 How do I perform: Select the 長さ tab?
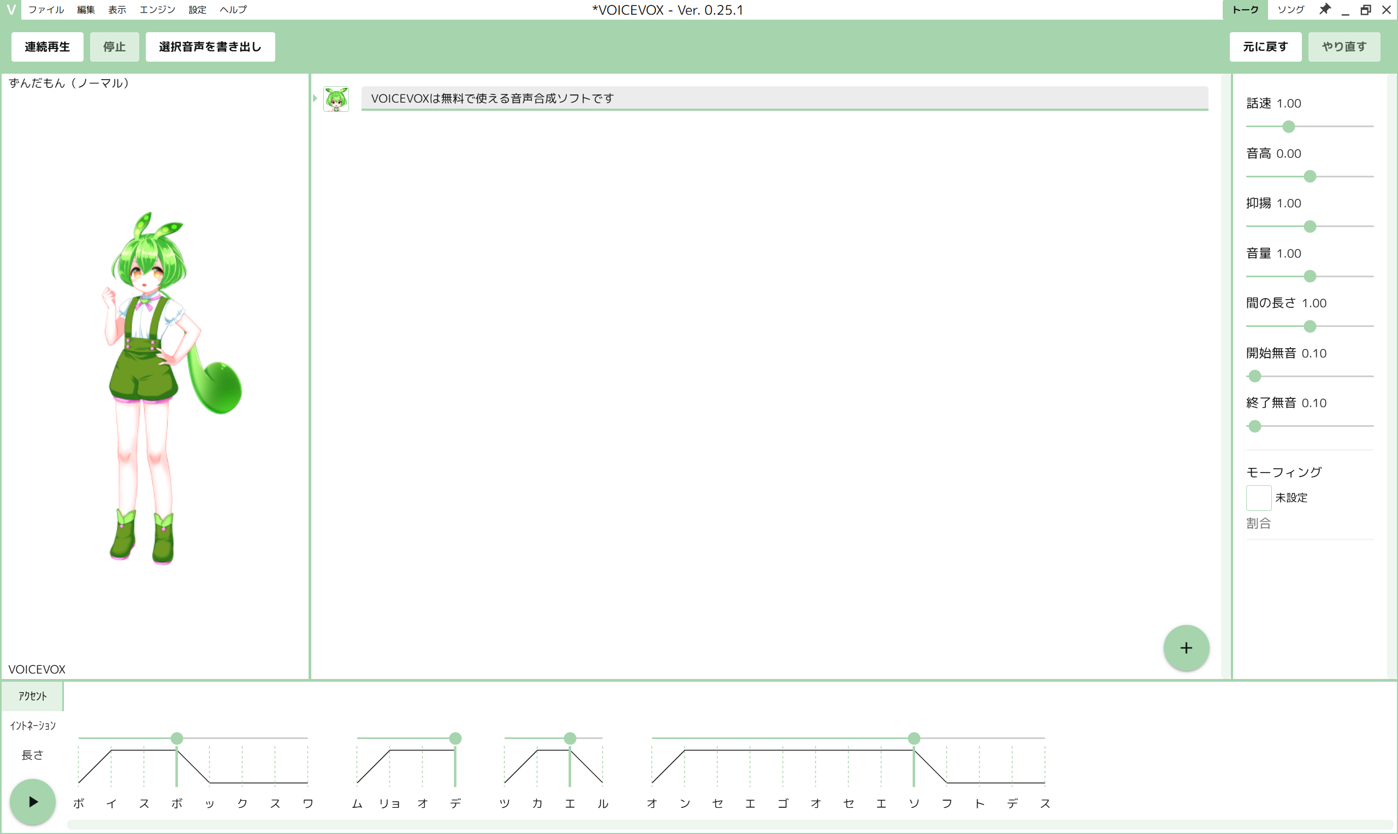(33, 755)
